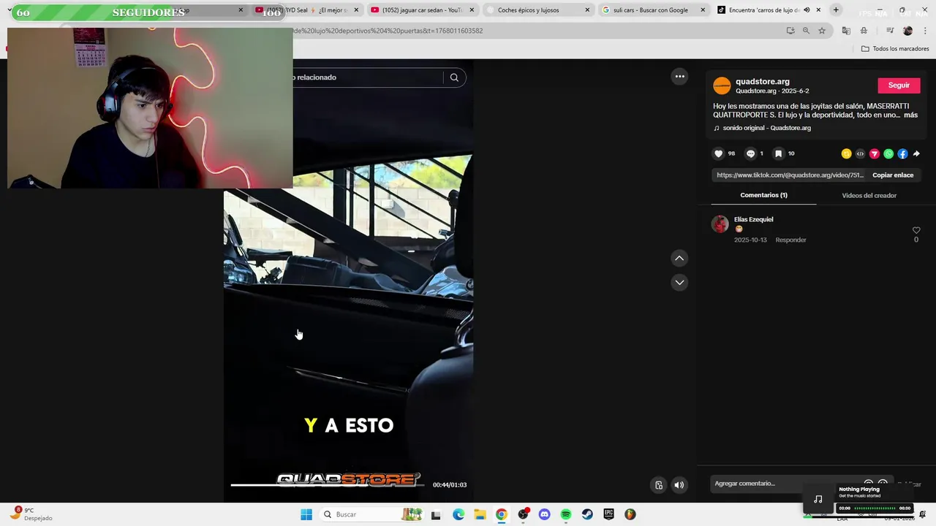Image resolution: width=936 pixels, height=526 pixels.
Task: Bookmark page with star icon
Action: [822, 31]
